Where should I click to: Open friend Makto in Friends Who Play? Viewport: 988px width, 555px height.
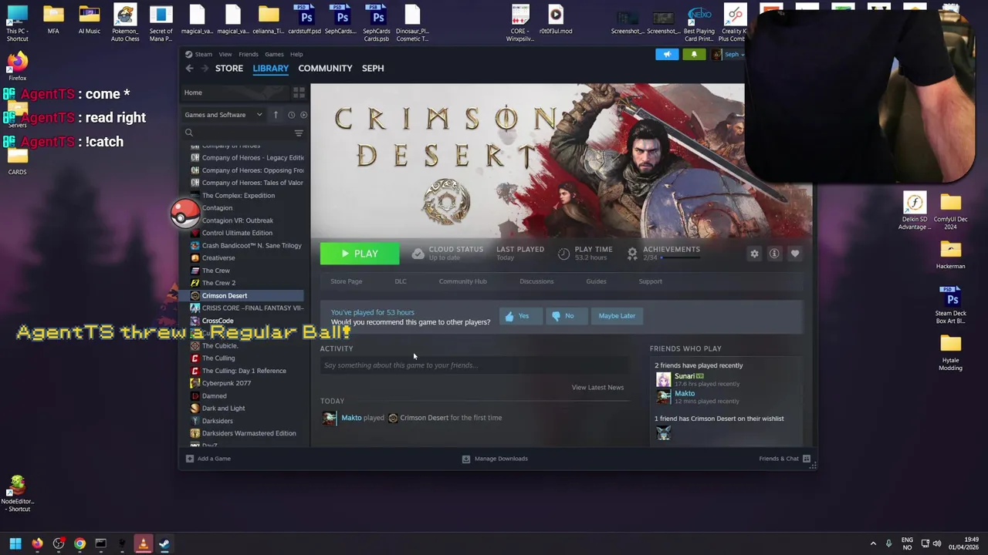pos(685,393)
